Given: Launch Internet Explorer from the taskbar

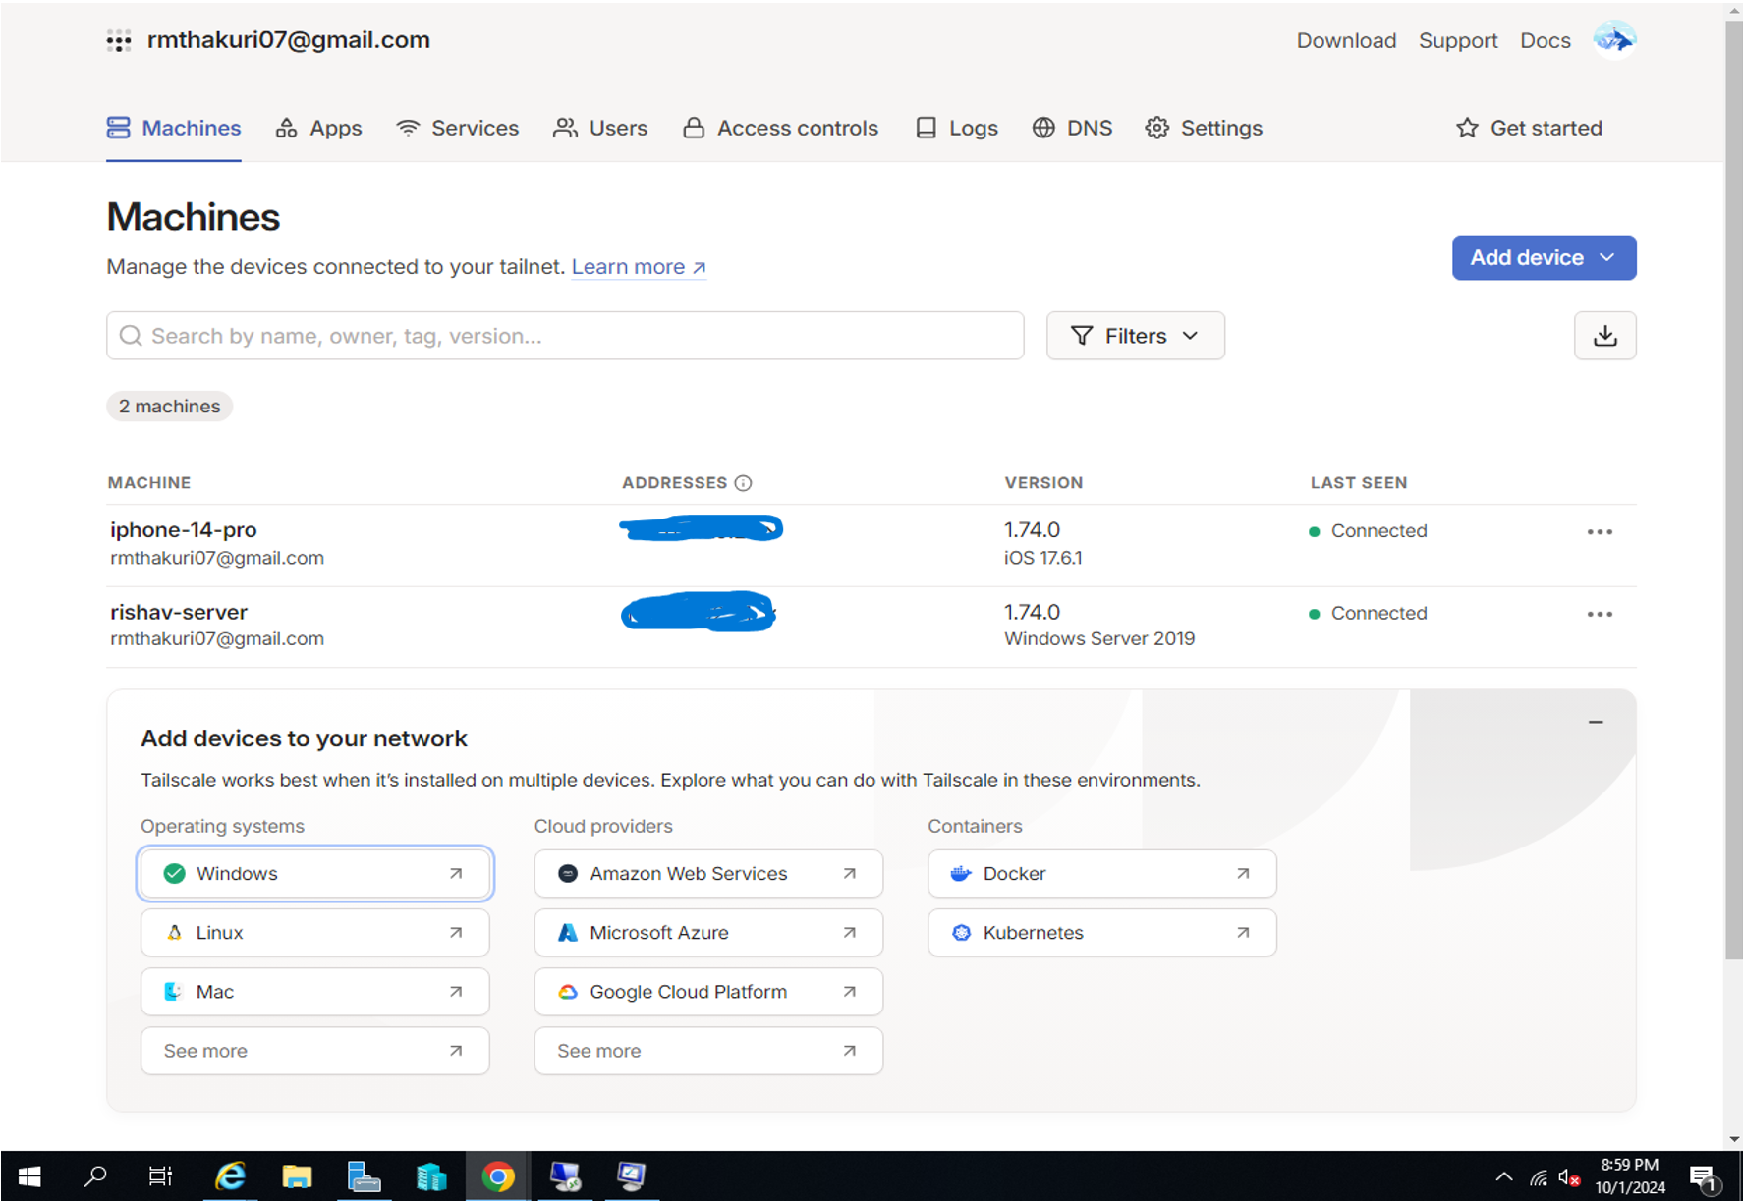Looking at the screenshot, I should coord(231,1175).
